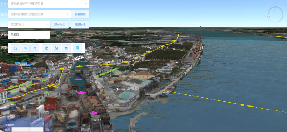Click the compass navigation ring
This screenshot has width=287, height=132.
tap(275, 15)
